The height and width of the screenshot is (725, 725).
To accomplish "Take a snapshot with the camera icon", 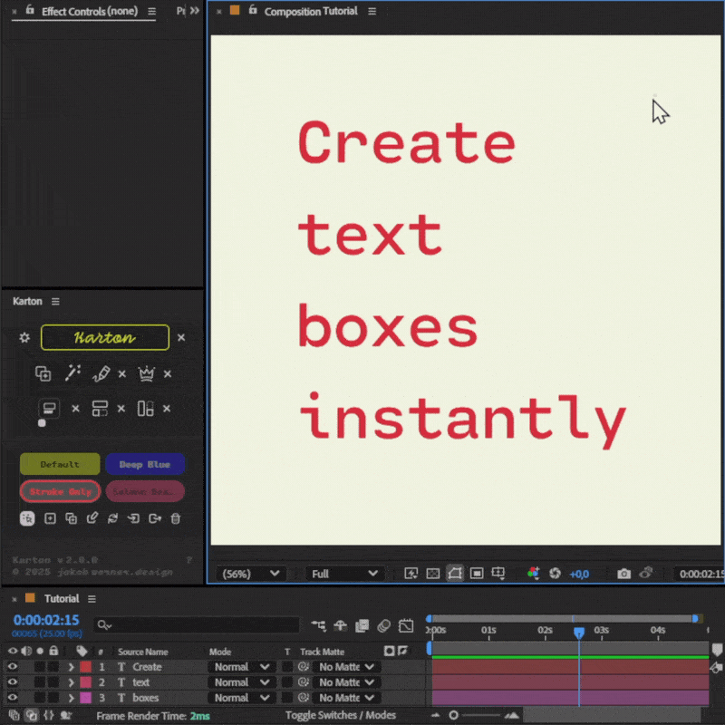I will (623, 574).
